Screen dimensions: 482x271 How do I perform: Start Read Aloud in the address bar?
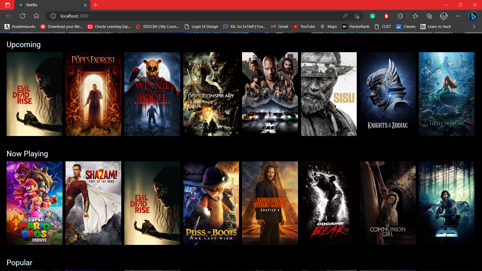(345, 16)
